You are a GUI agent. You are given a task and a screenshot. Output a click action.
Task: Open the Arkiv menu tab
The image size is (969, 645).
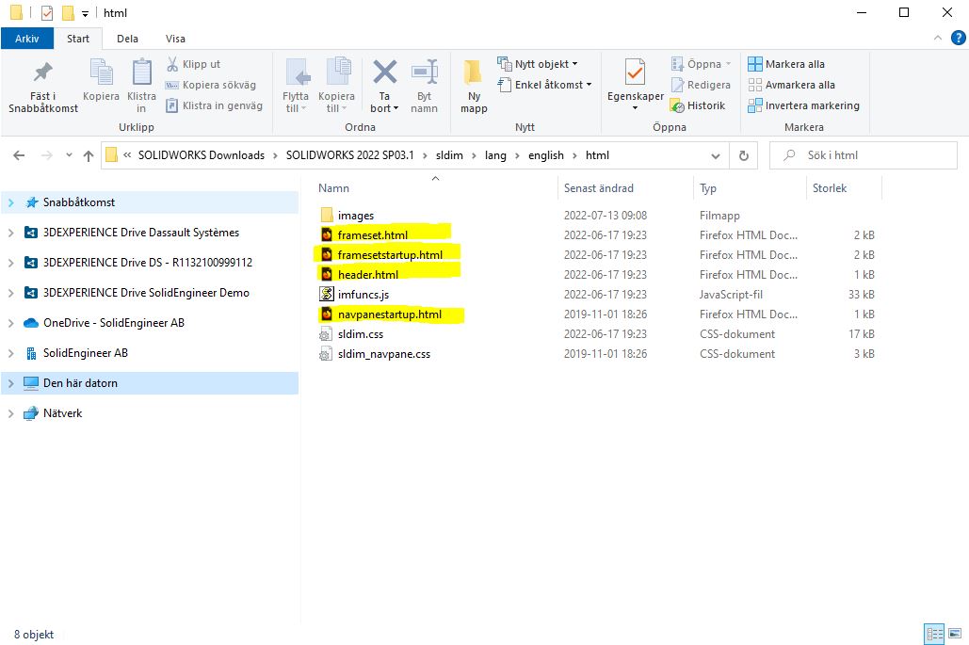coord(27,39)
